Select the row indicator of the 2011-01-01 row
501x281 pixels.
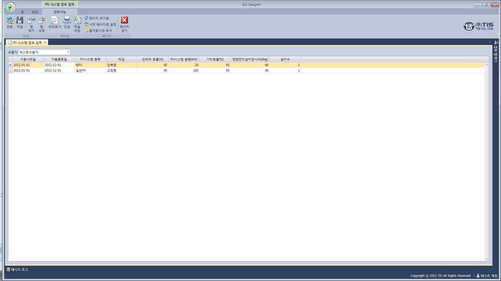10,71
